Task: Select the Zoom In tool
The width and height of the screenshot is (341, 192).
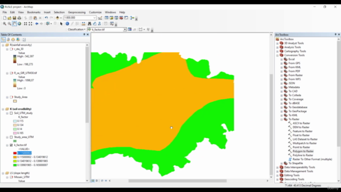Action: [4, 23]
